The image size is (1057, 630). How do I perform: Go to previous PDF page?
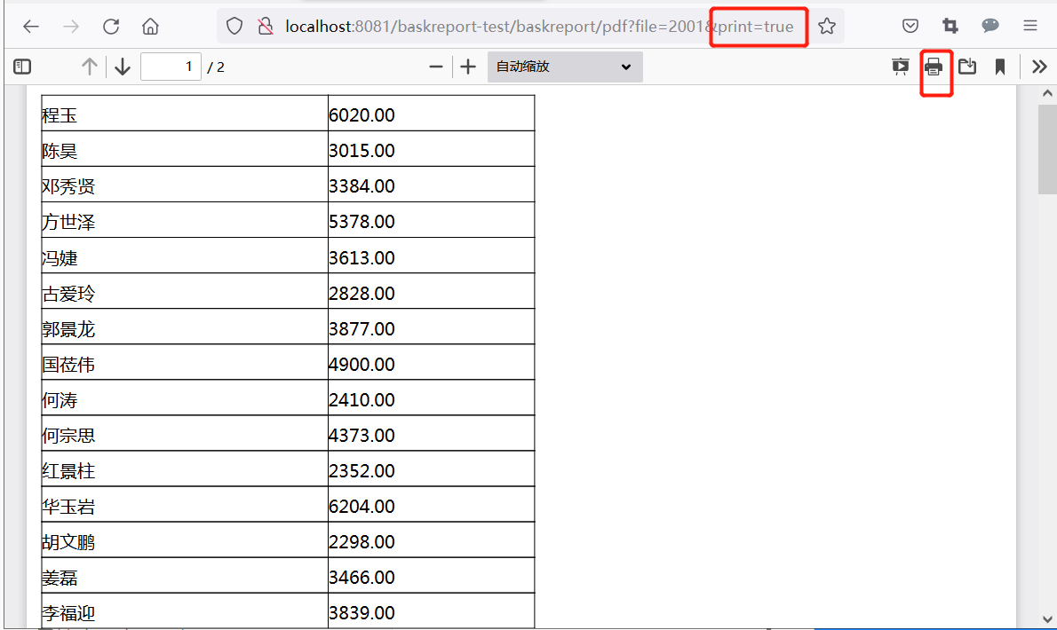(89, 67)
